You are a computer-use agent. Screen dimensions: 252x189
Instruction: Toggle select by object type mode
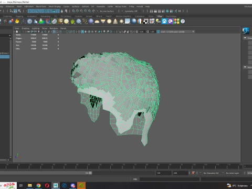click(15, 11)
